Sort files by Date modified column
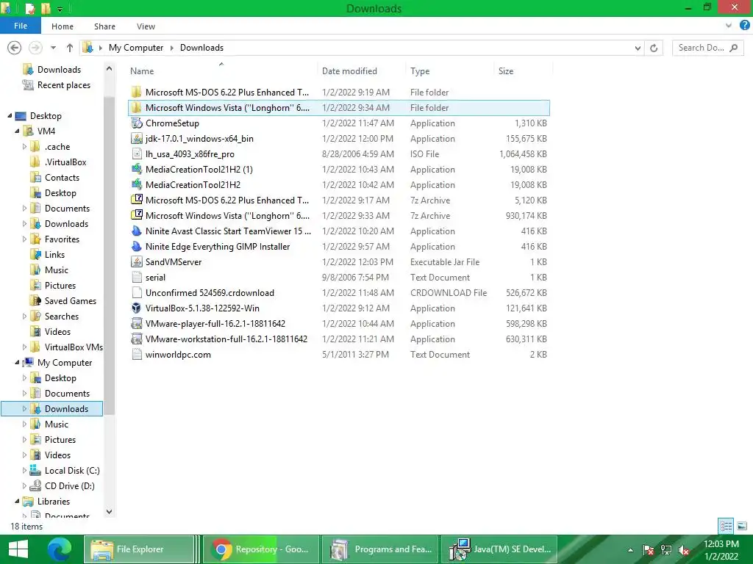 (361, 71)
